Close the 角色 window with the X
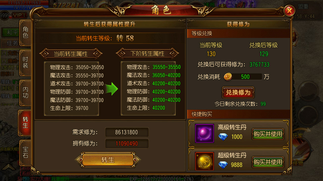Screen dimensions: 323x181 tap(289, 11)
